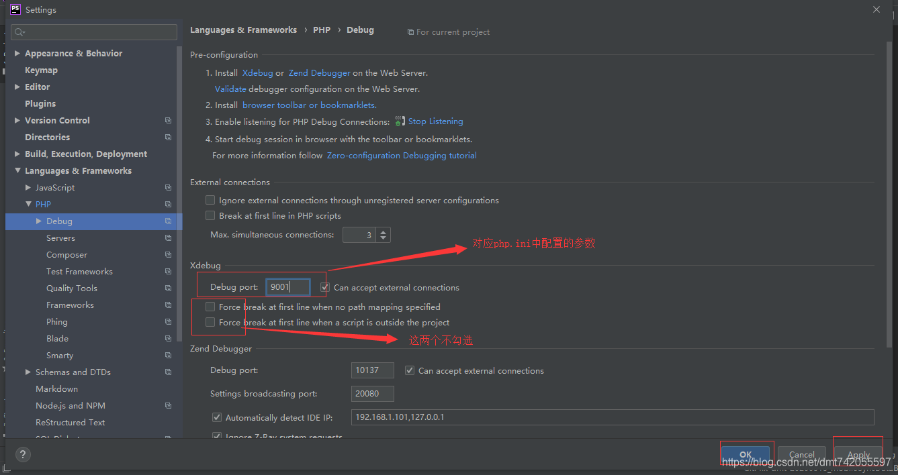Toggle Force break when script is outside project
This screenshot has height=475, width=898.
[210, 322]
